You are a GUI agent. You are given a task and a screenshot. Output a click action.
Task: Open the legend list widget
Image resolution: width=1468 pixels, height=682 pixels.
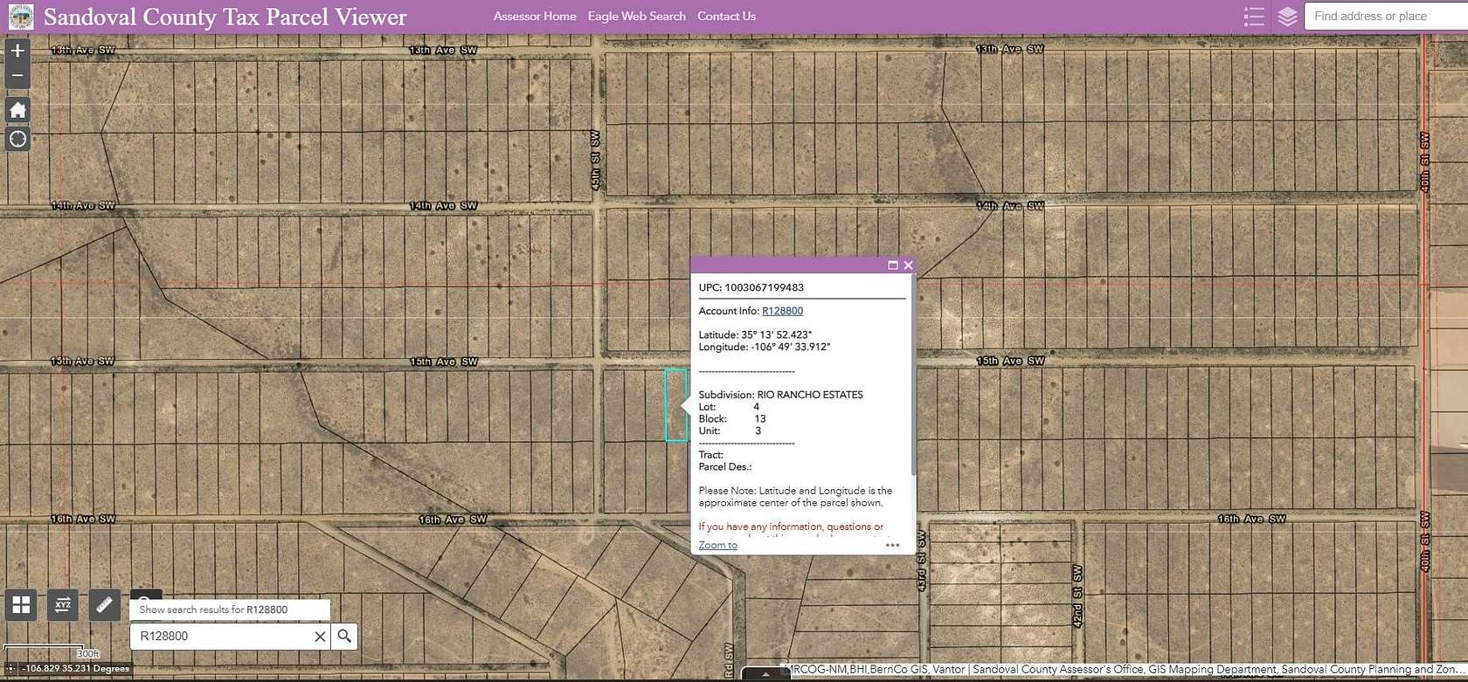click(1254, 17)
